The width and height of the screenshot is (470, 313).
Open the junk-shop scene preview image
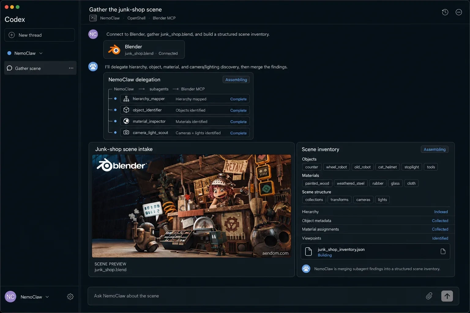pos(192,206)
